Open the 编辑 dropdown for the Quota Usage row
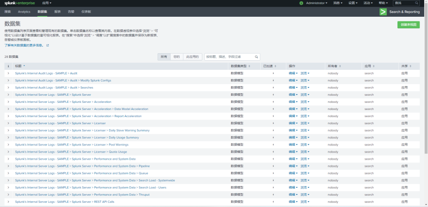The width and height of the screenshot is (428, 207). 293,151
